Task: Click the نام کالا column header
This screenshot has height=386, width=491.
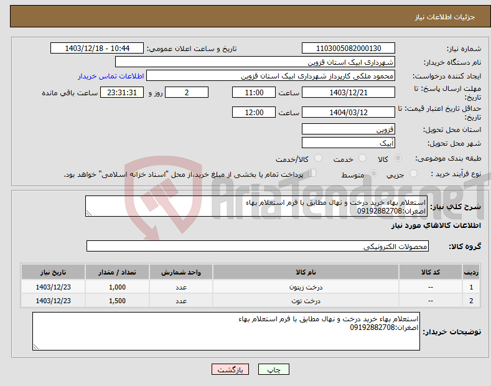Action: coord(306,272)
